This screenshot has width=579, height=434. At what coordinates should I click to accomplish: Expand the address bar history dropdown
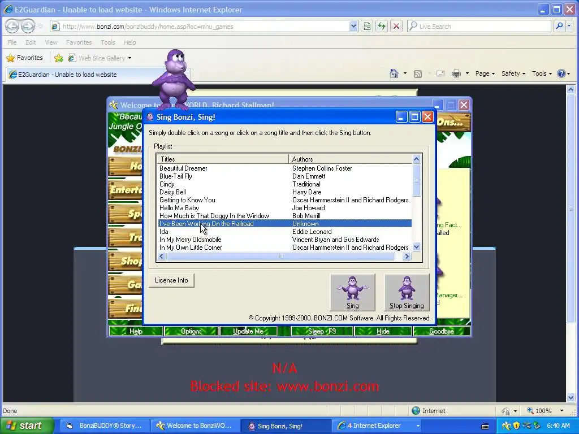click(x=353, y=26)
